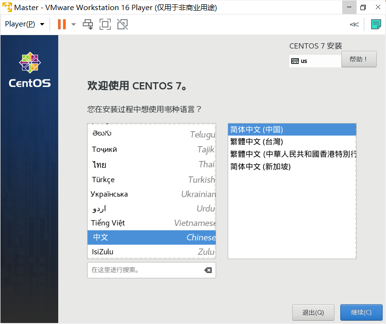Select IsiZulu Zulu language

(152, 252)
